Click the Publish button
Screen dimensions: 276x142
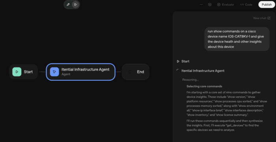[267, 5]
